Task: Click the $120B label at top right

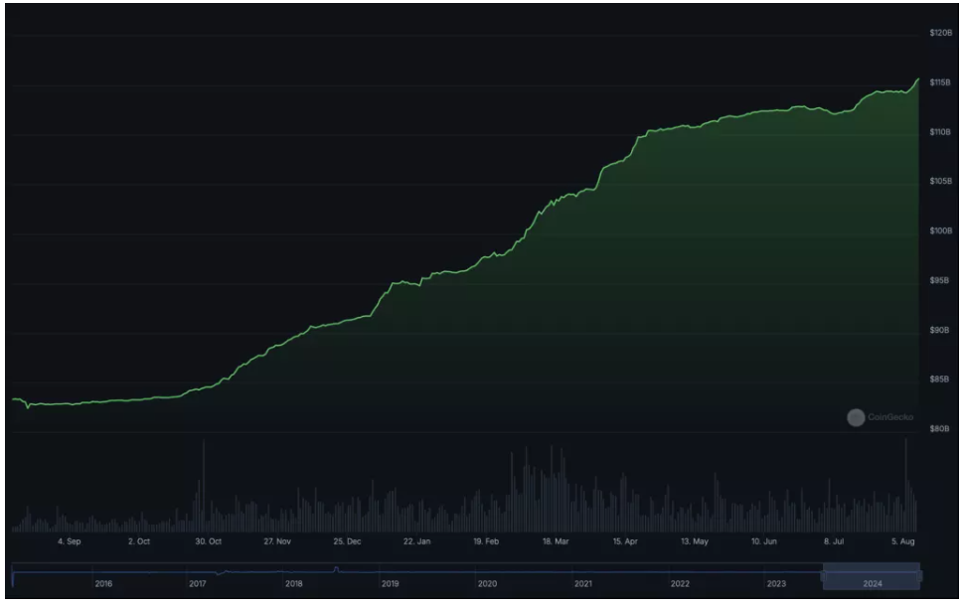Action: click(939, 33)
